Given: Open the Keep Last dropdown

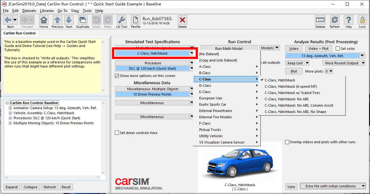Looking at the screenshot, I should click(297, 63).
